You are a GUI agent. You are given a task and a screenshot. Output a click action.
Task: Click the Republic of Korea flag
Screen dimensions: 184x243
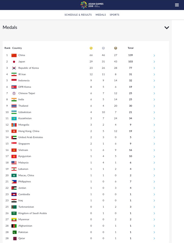point(14,68)
